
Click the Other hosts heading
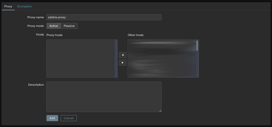136,35
